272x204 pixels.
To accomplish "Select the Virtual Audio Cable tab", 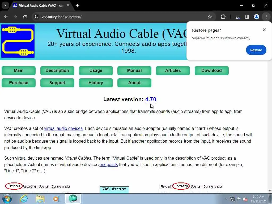I will [41, 5].
